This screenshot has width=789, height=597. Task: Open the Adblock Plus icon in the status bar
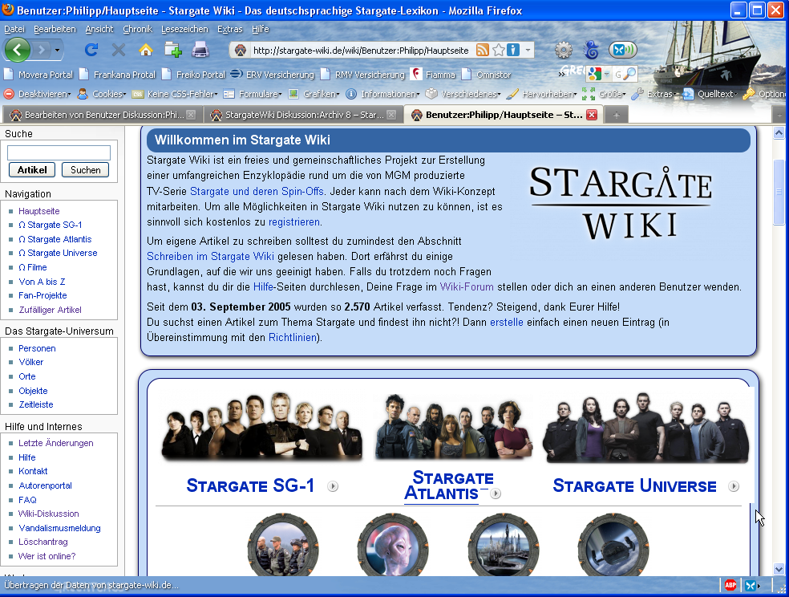click(x=730, y=585)
